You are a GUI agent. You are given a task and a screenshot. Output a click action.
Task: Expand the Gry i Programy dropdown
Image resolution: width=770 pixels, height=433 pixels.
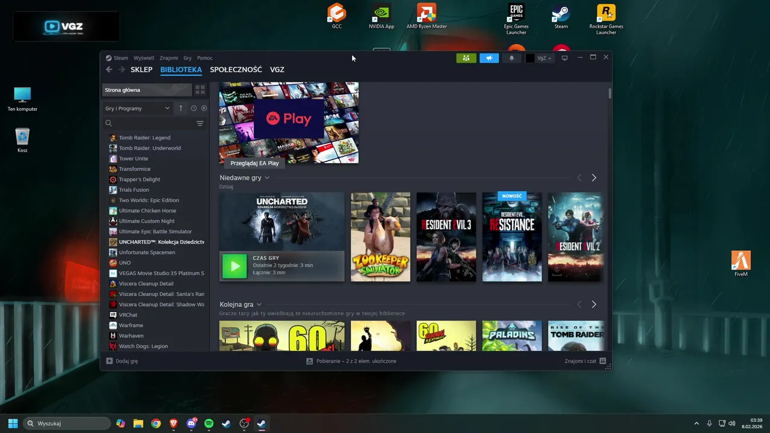[138, 108]
